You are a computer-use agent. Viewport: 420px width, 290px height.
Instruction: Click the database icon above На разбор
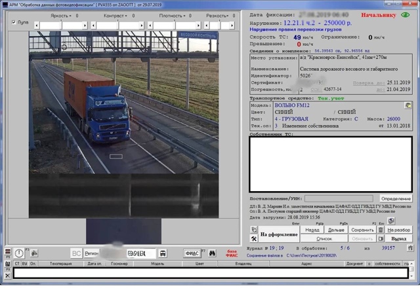(391, 221)
